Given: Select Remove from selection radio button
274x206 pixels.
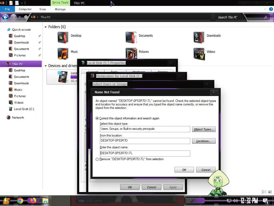Looking at the screenshot, I should [97, 159].
